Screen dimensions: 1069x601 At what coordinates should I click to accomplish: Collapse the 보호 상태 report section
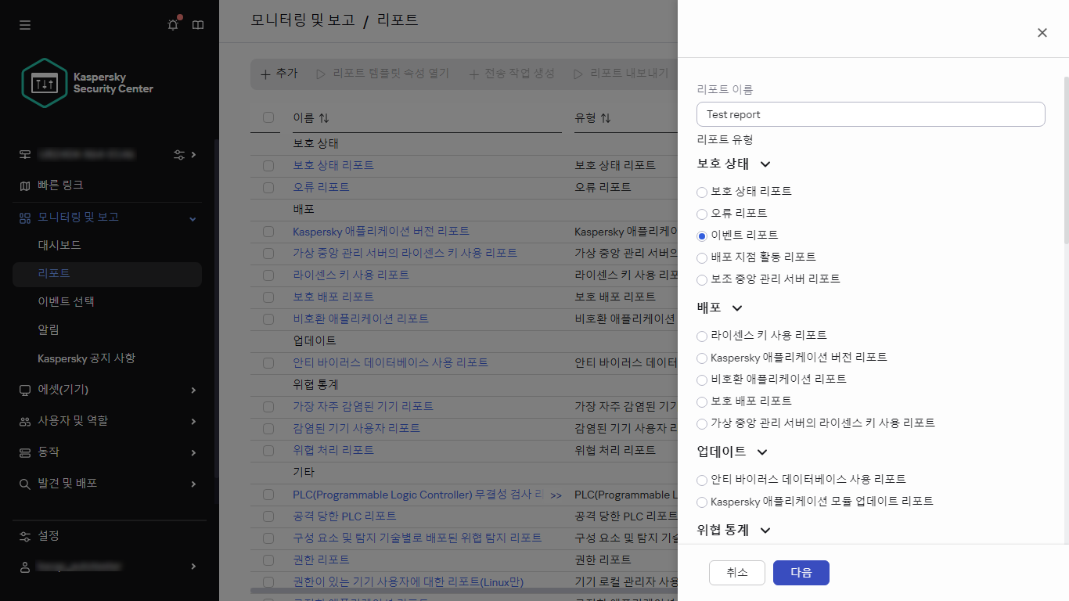point(765,164)
